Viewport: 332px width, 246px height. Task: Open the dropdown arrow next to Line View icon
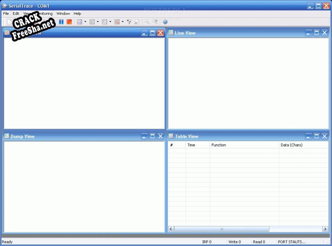[x=98, y=22]
